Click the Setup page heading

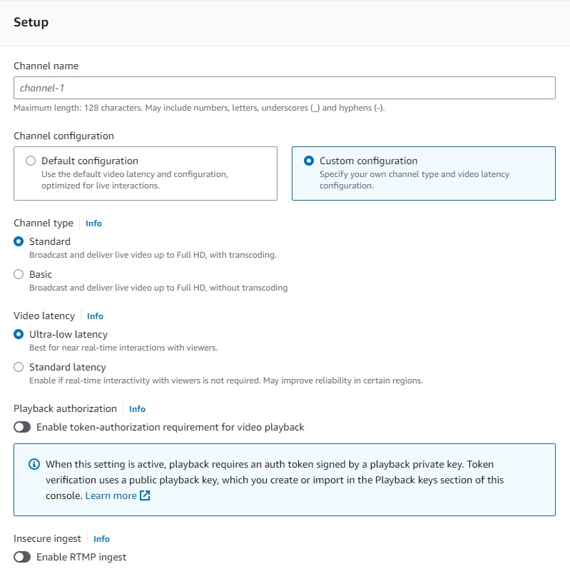coord(31,22)
